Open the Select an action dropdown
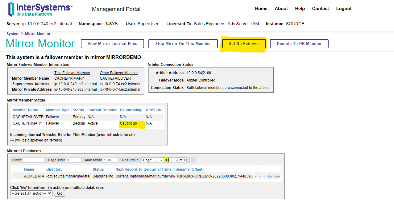 point(31,193)
